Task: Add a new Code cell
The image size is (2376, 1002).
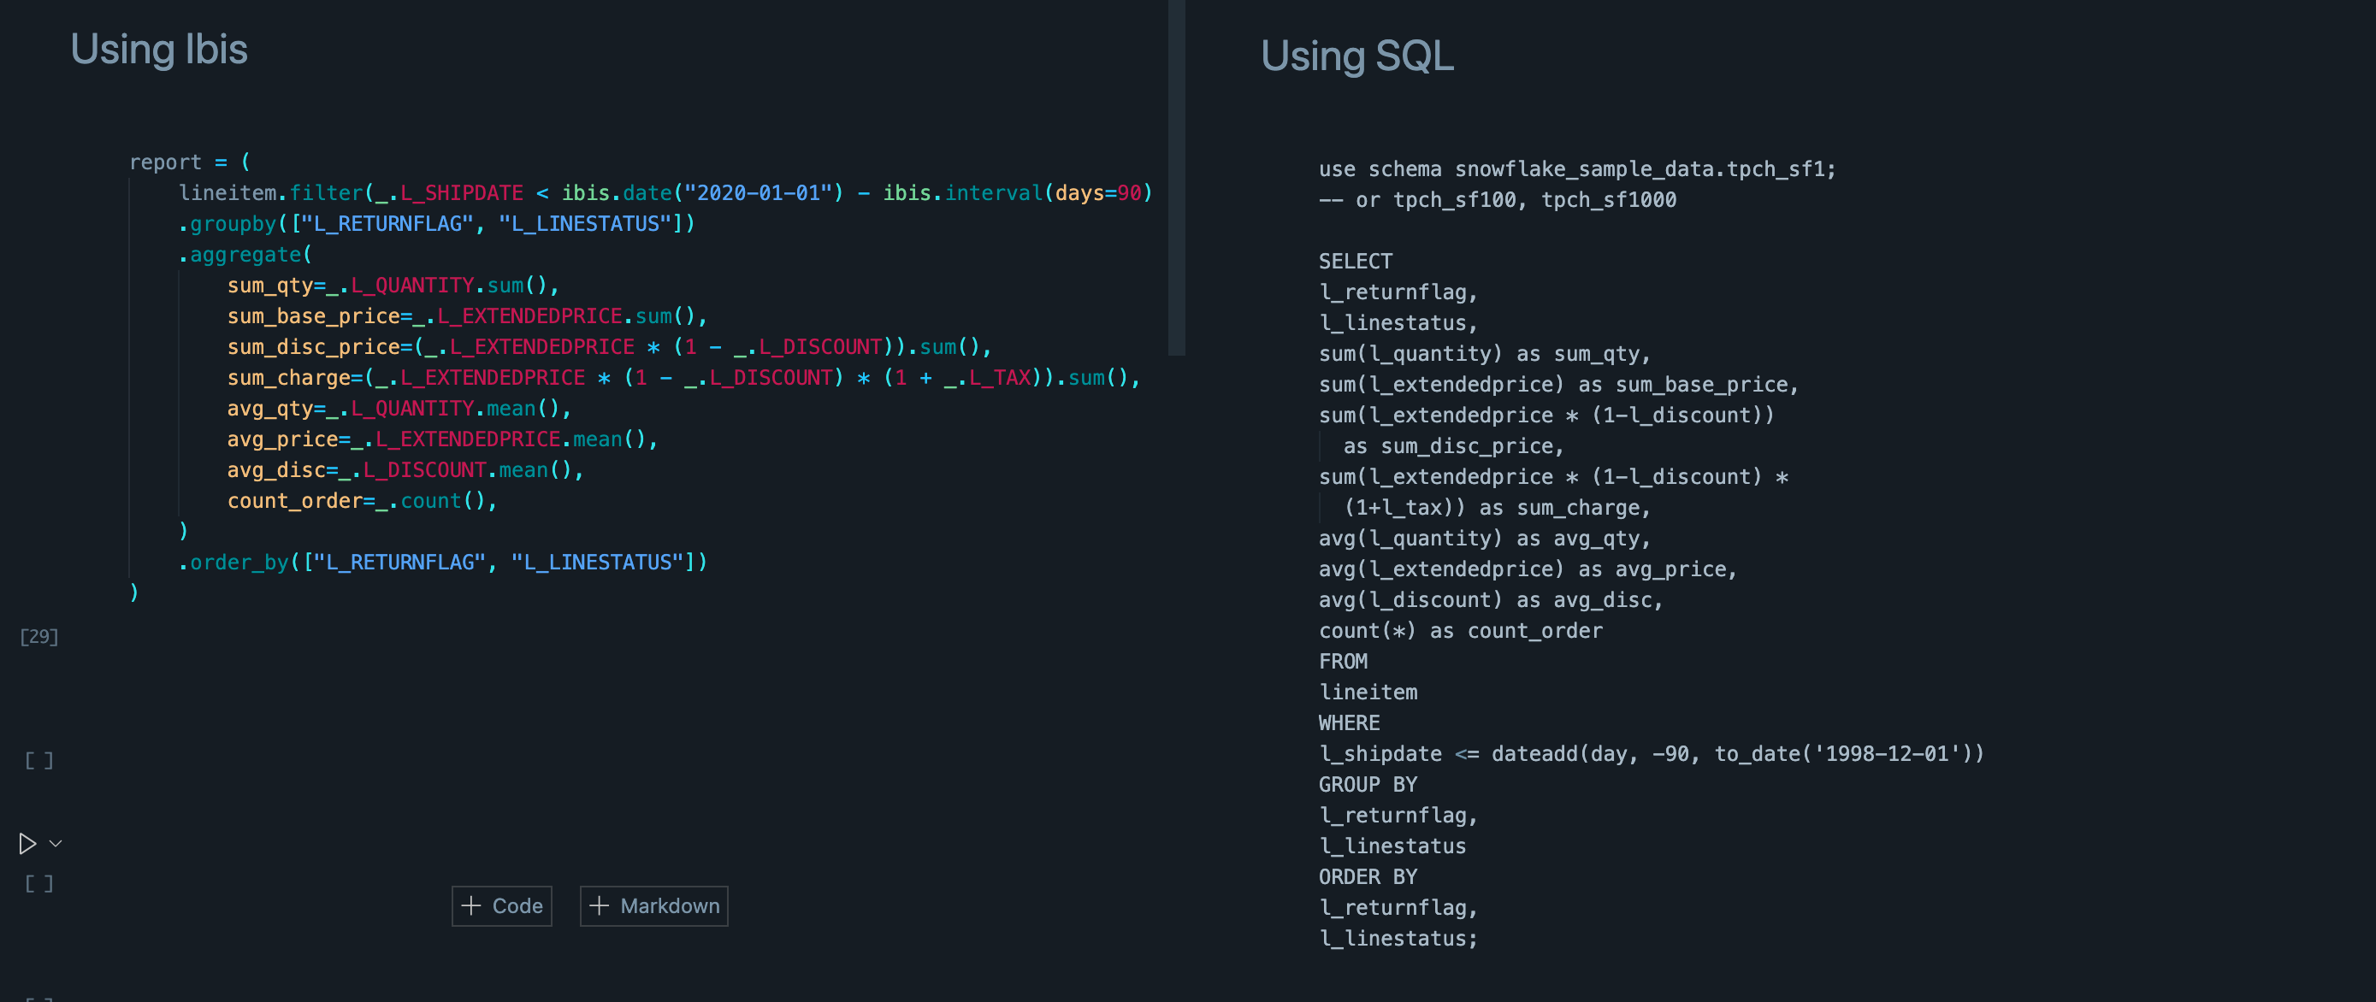Action: pyautogui.click(x=503, y=905)
